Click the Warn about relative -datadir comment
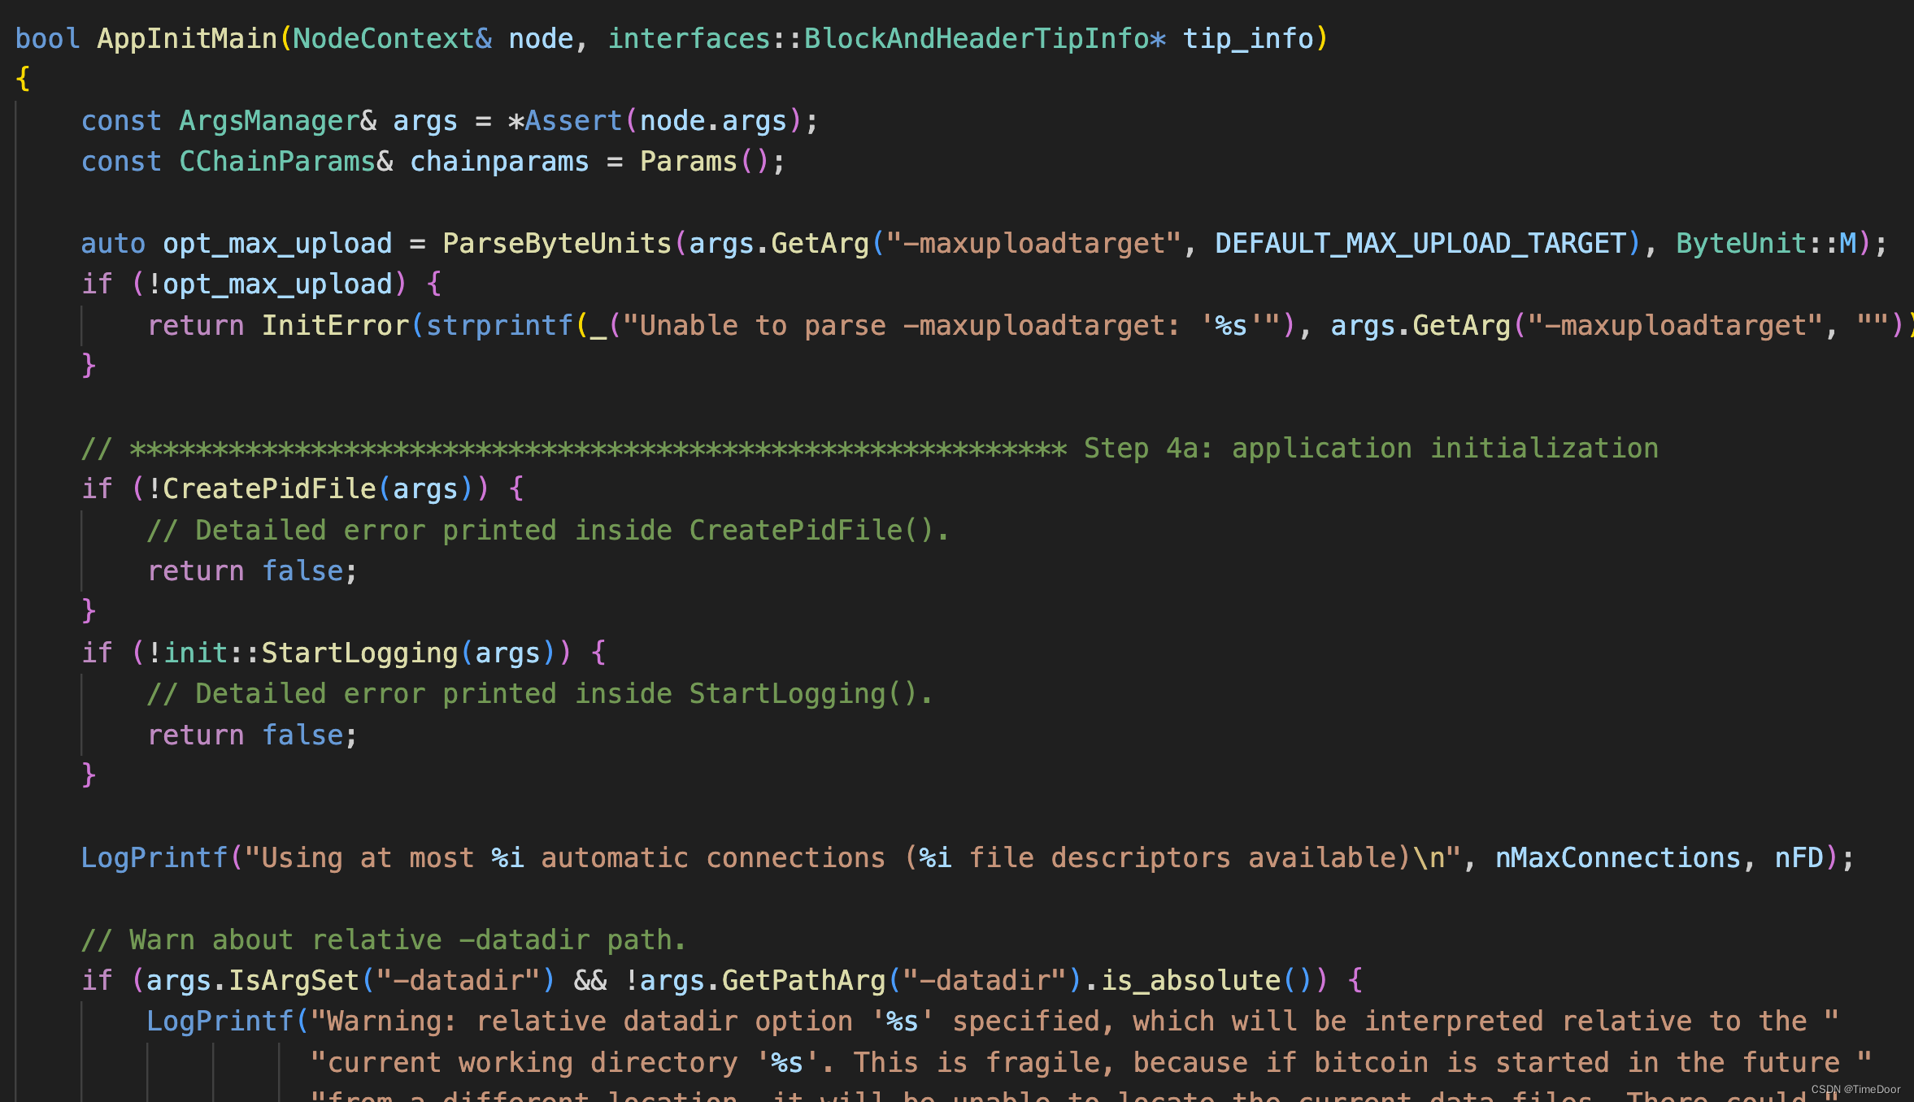The height and width of the screenshot is (1102, 1914). pyautogui.click(x=384, y=939)
